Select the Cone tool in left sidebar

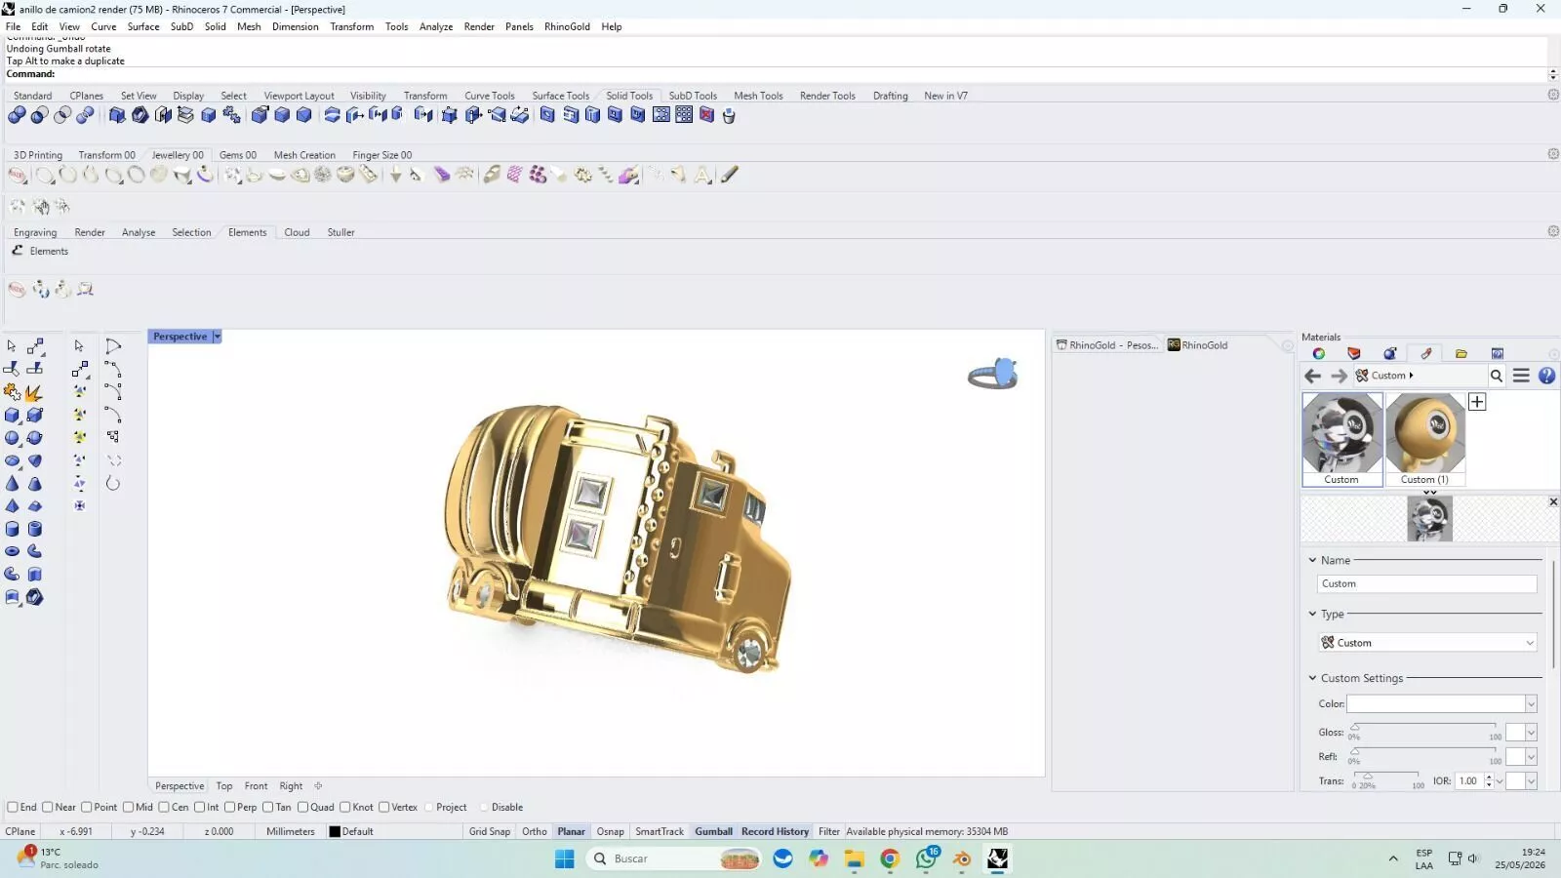12,483
